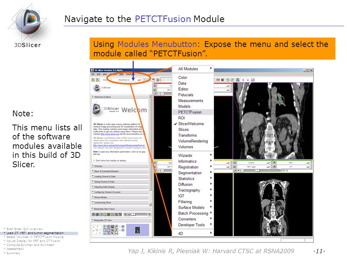The height and width of the screenshot is (260, 347).
Task: Click the foreground-layer icon beside PET1
Action: pos(274,163)
